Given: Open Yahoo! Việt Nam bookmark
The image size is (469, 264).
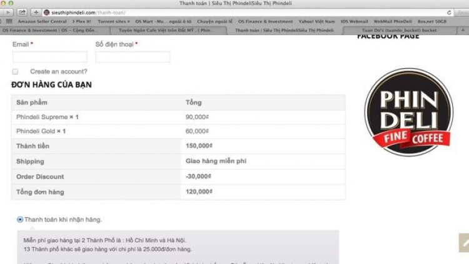Looking at the screenshot, I should (317, 21).
